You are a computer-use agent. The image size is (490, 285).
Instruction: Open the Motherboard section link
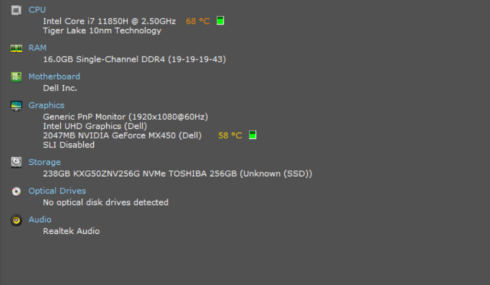pos(54,77)
